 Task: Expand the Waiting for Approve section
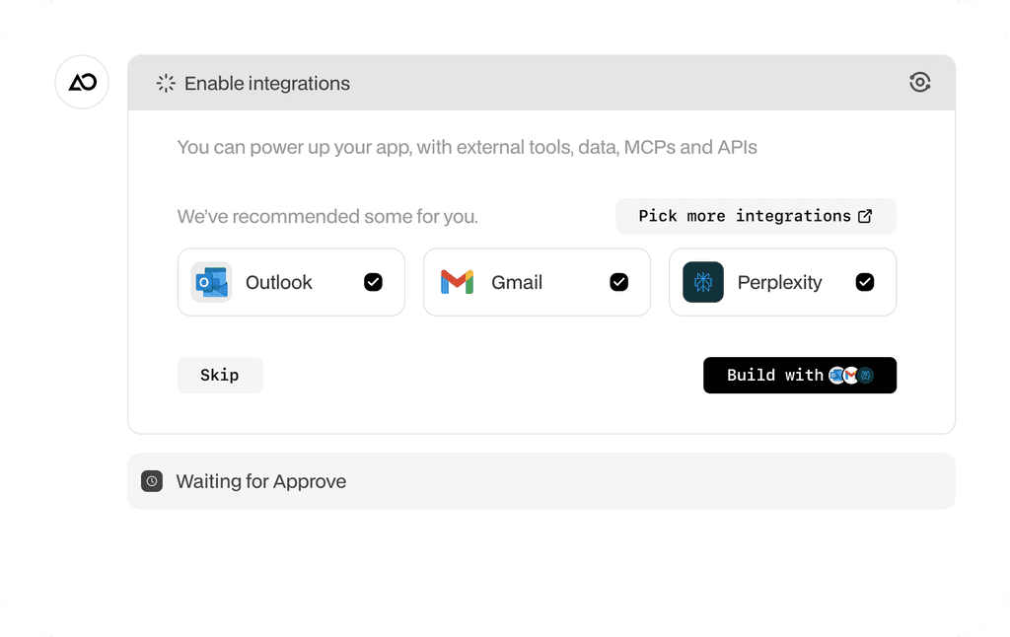coord(541,481)
